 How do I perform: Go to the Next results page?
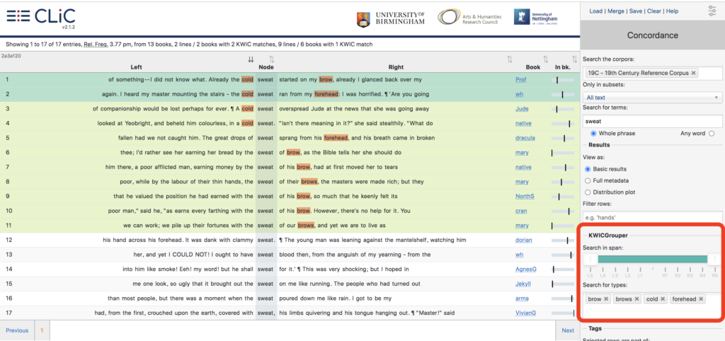[567, 330]
